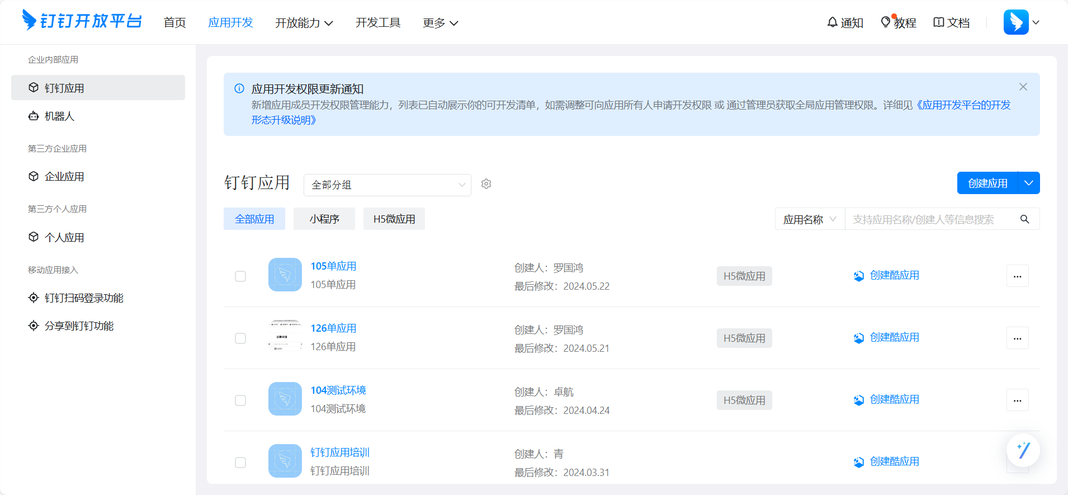Switch to the 小程序 tab

click(x=324, y=219)
